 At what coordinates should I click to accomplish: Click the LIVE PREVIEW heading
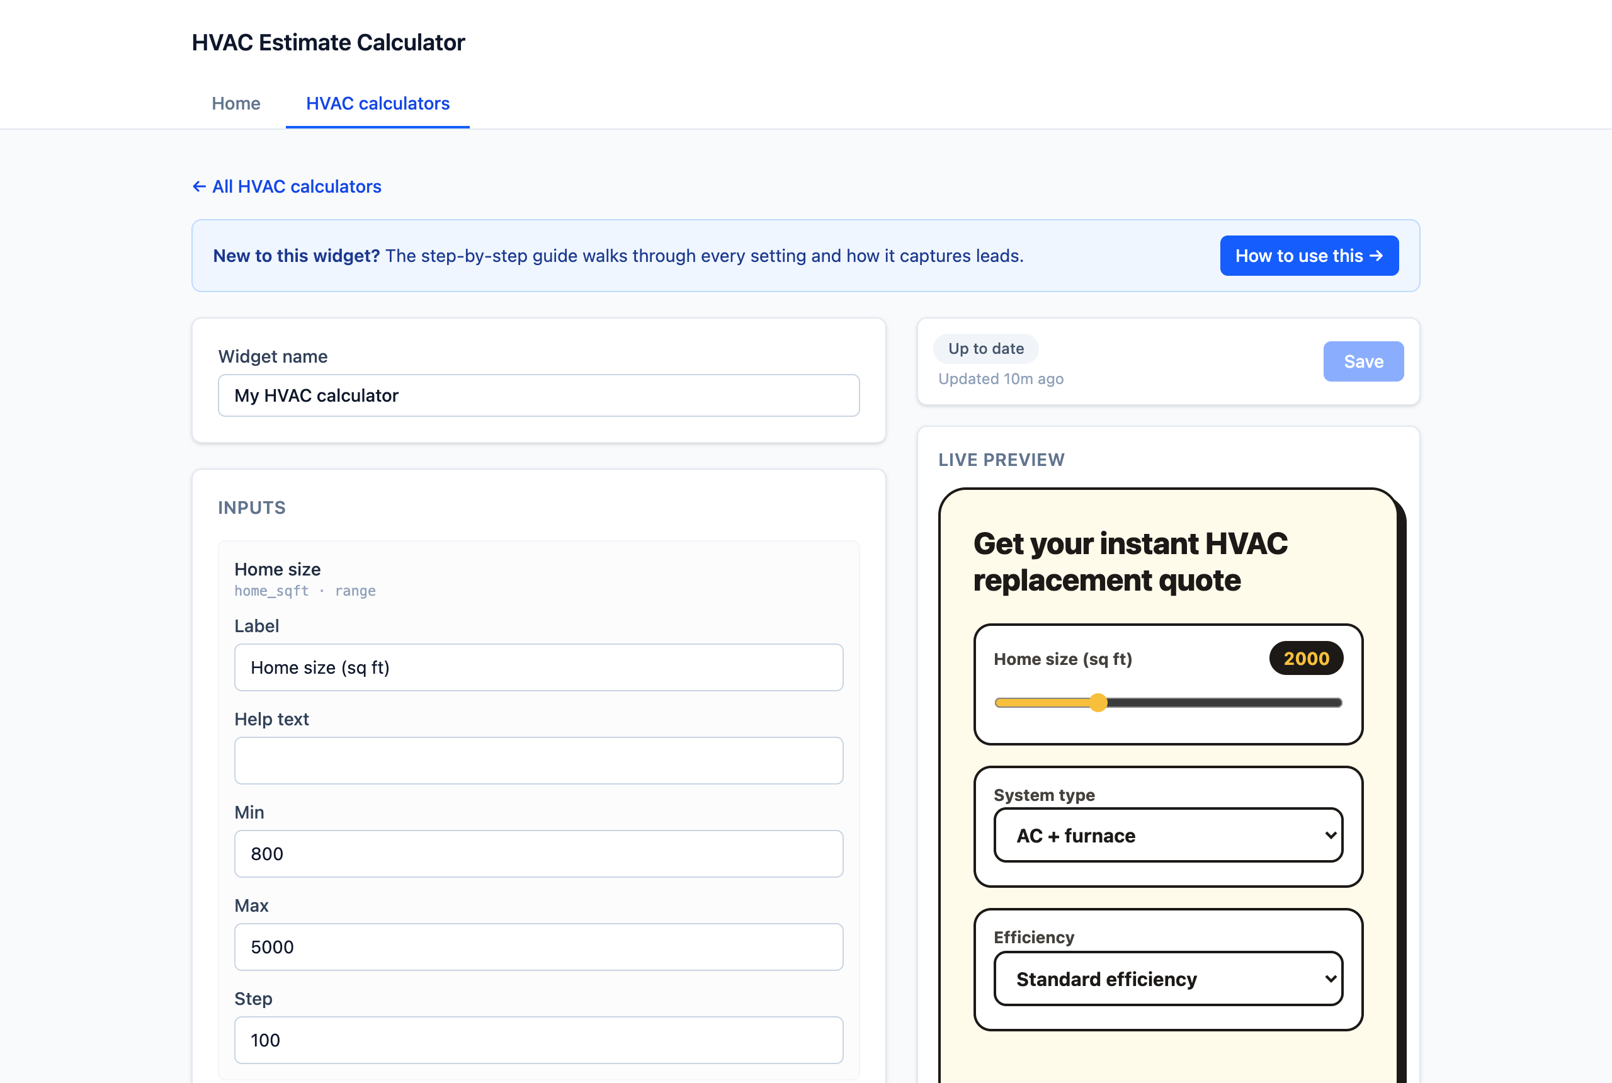[x=1001, y=460]
